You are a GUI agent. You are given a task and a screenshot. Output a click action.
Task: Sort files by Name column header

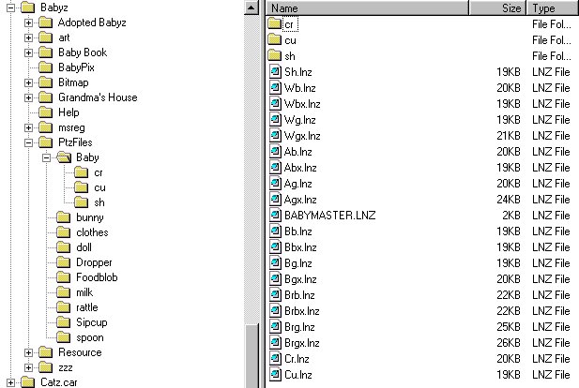pos(366,7)
